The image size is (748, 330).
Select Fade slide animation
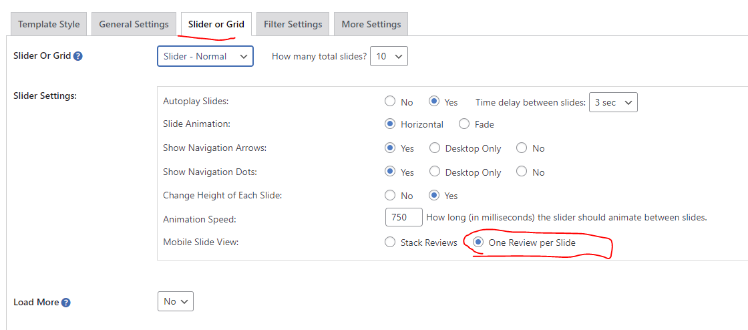coord(464,124)
